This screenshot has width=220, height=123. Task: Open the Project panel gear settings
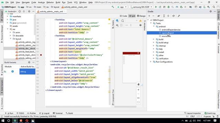(29, 11)
